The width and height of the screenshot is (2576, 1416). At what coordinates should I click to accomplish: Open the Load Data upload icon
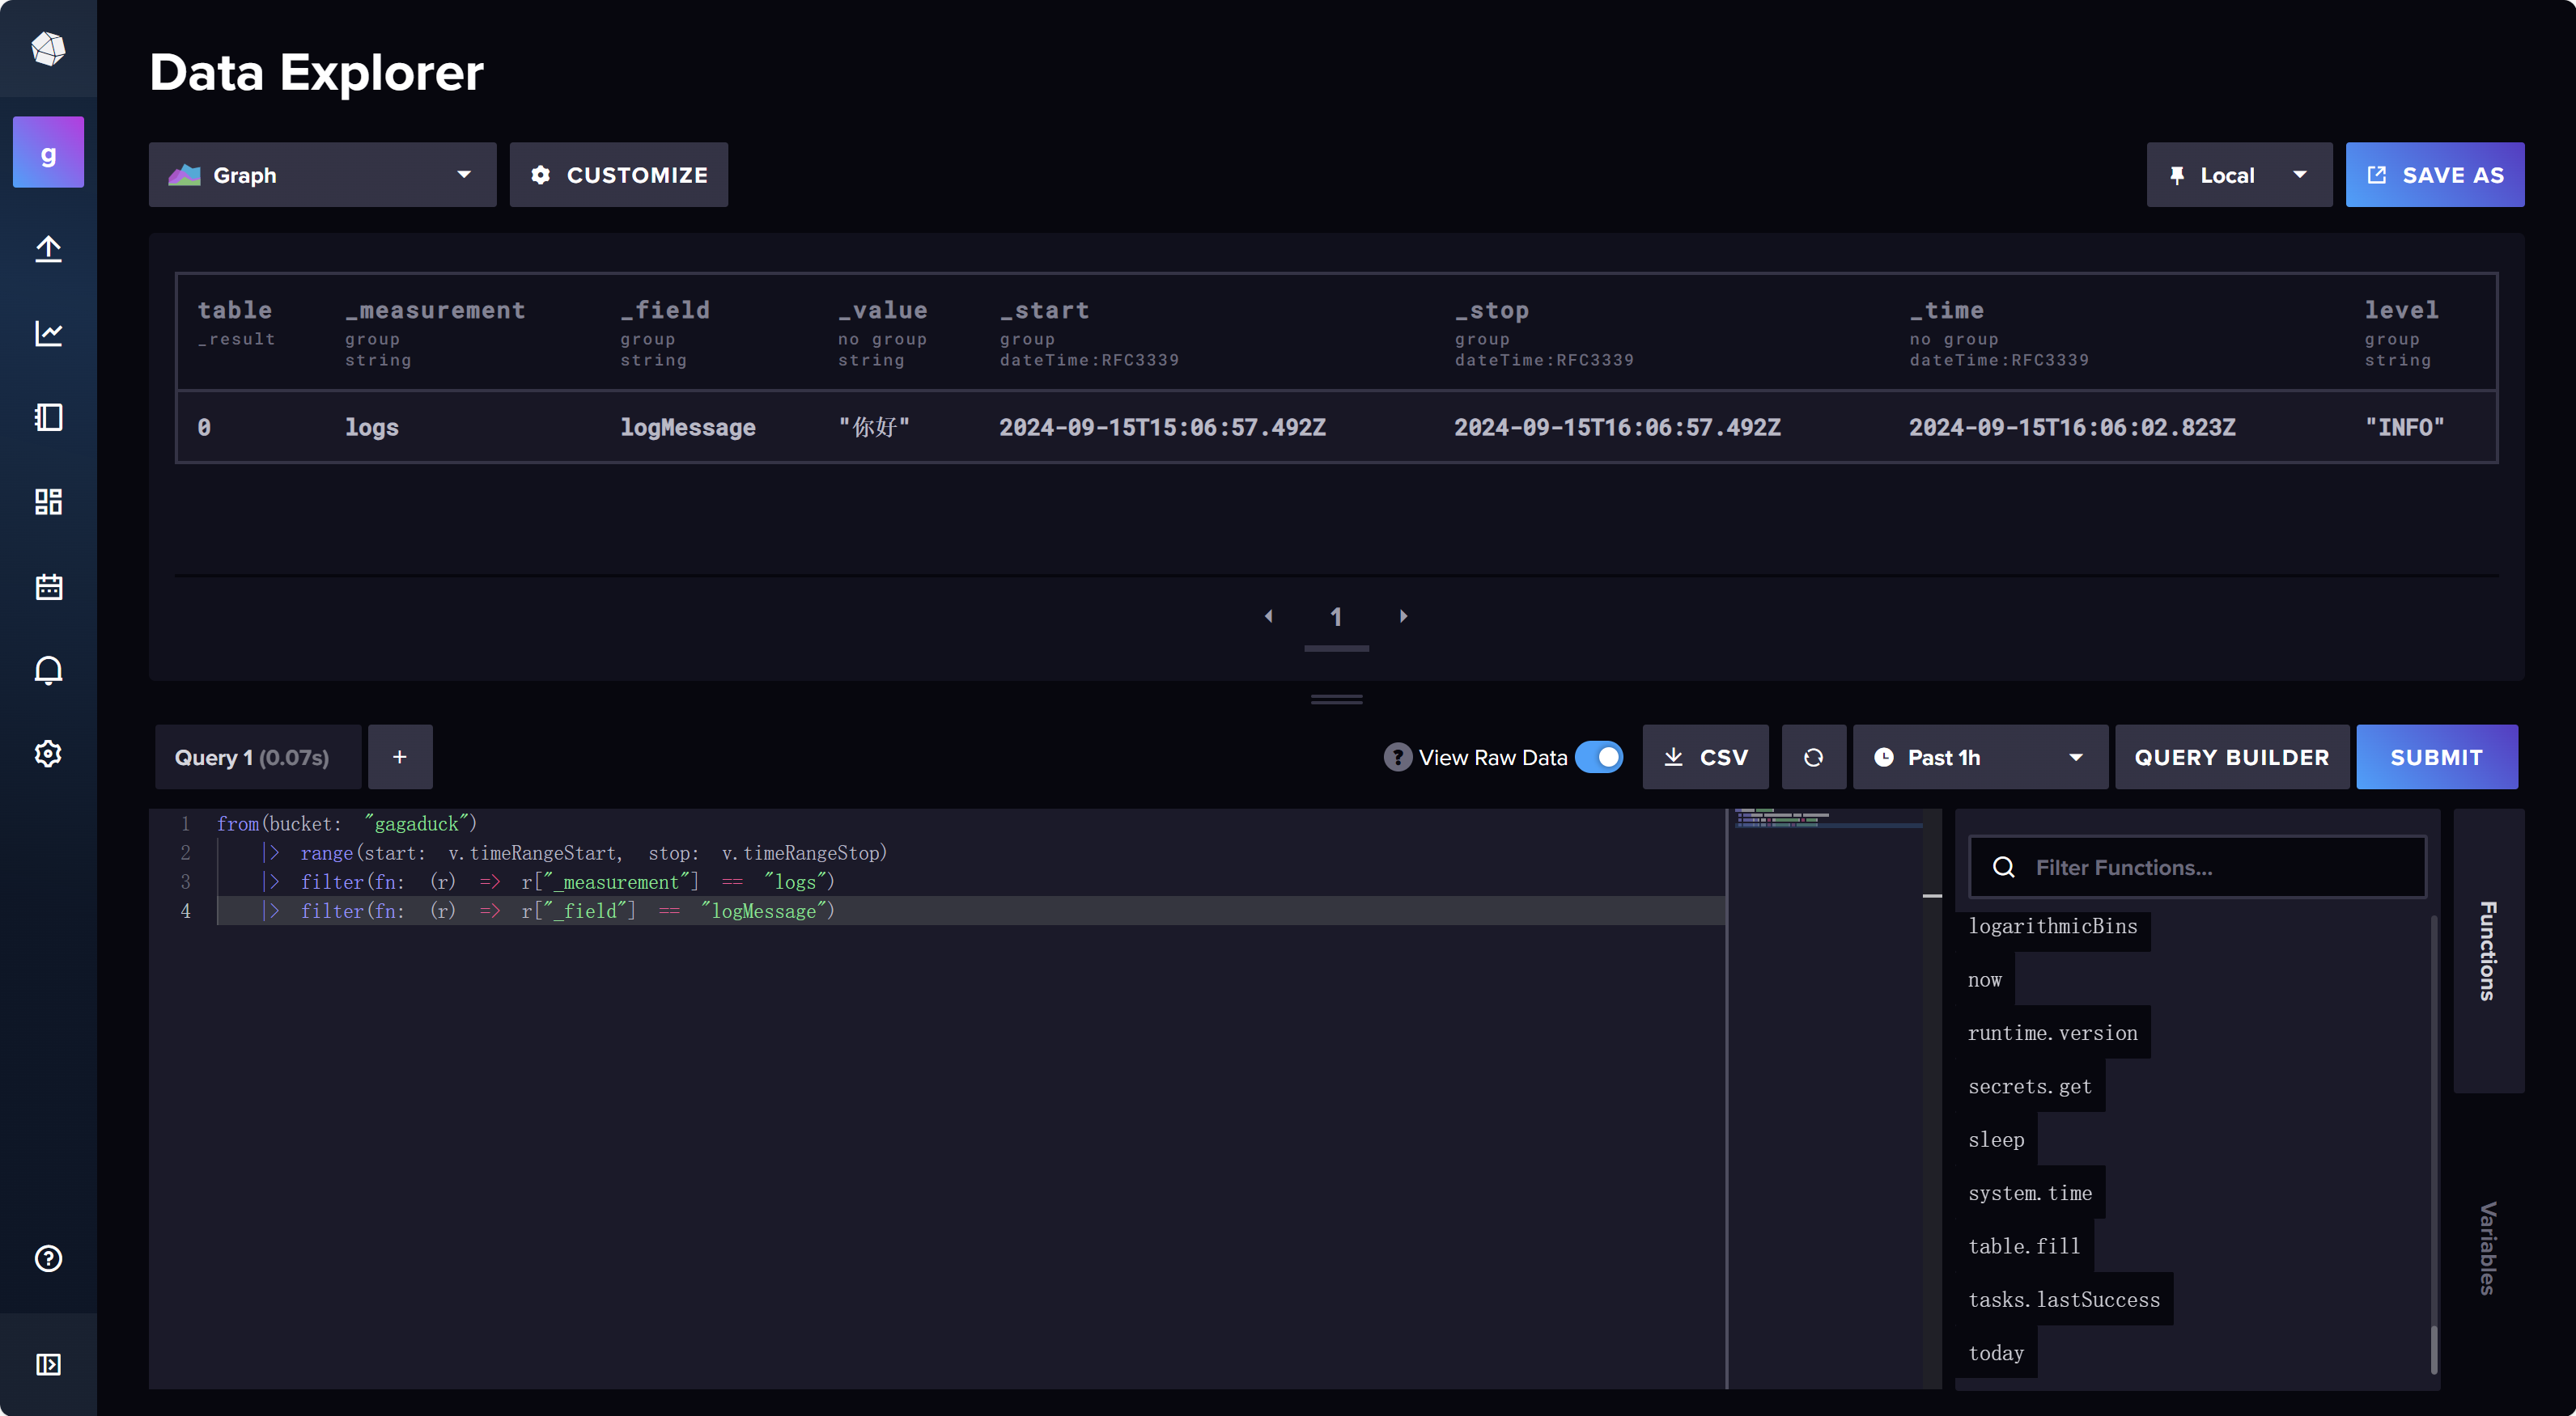click(48, 249)
